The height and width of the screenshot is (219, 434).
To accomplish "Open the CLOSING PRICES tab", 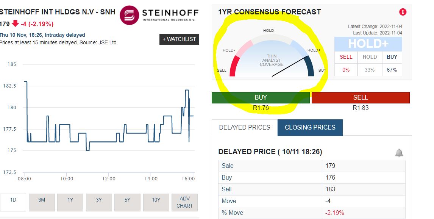I will pyautogui.click(x=310, y=127).
